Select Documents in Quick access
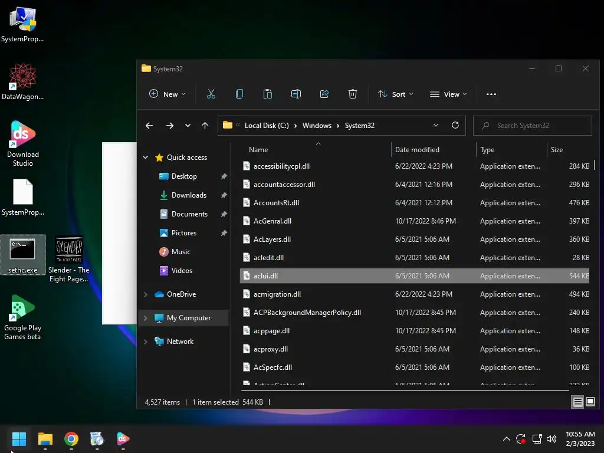Screen dimensions: 604x453 pos(189,214)
